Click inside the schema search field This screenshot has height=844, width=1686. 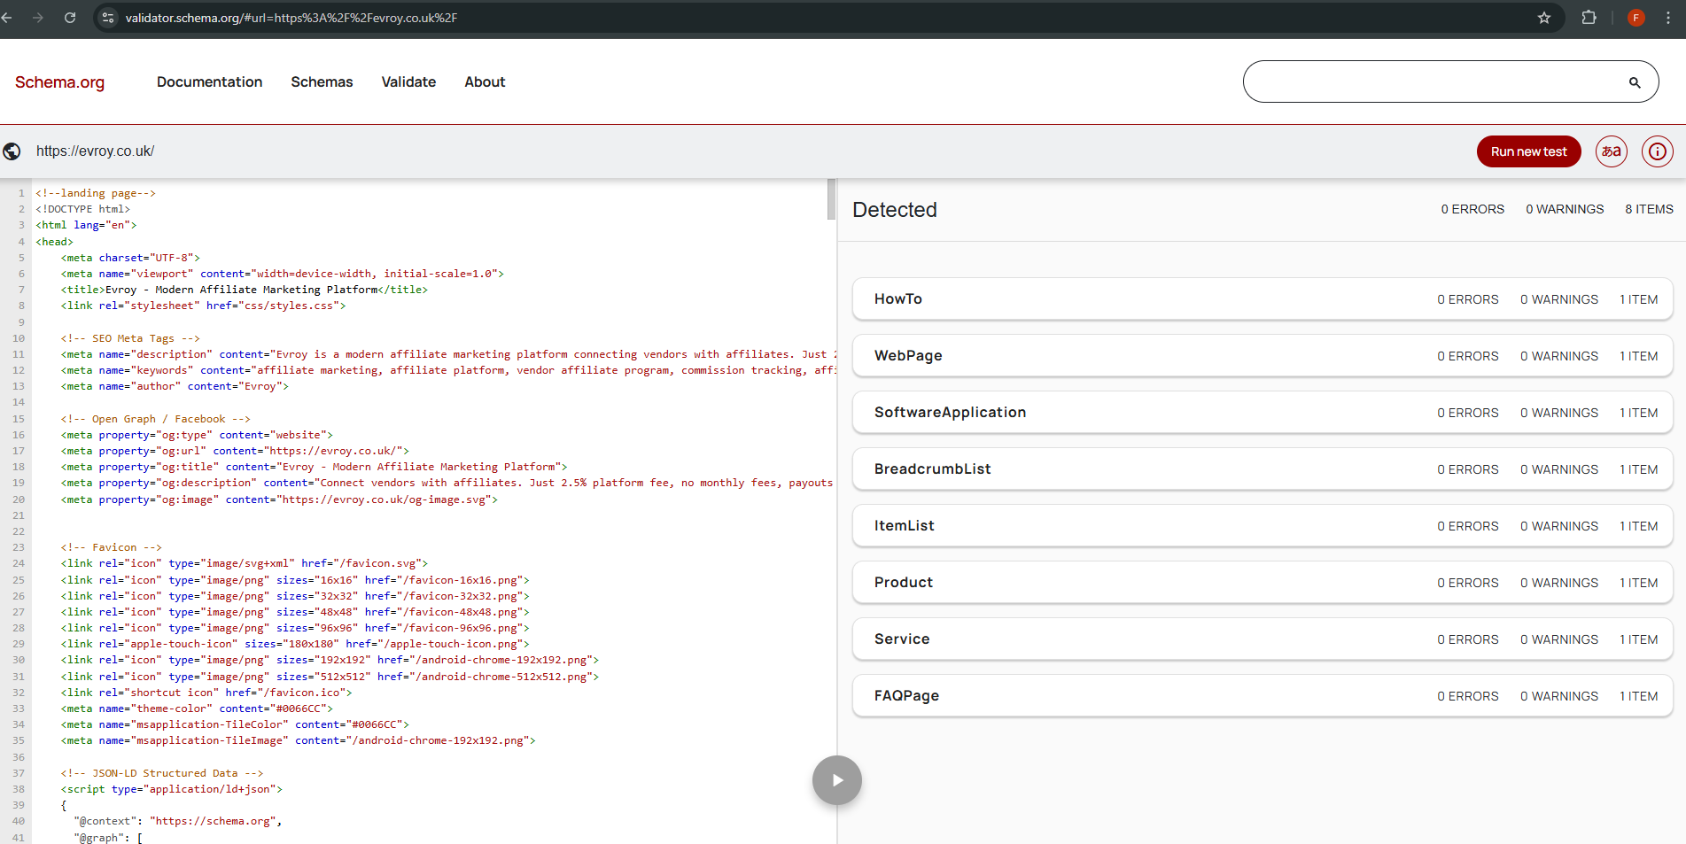(x=1418, y=81)
